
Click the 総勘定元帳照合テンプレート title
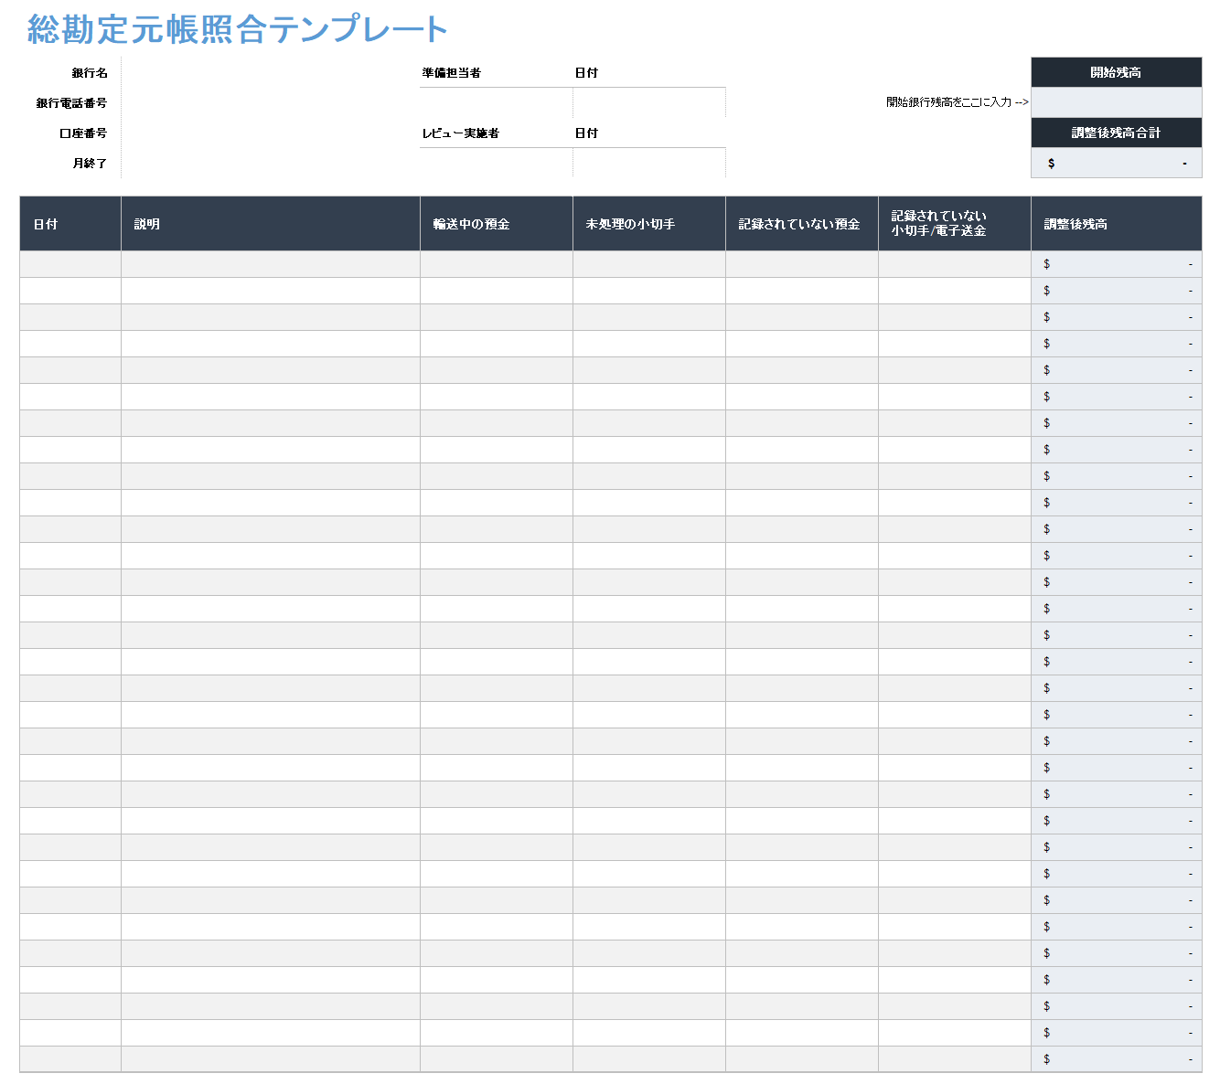tap(238, 30)
